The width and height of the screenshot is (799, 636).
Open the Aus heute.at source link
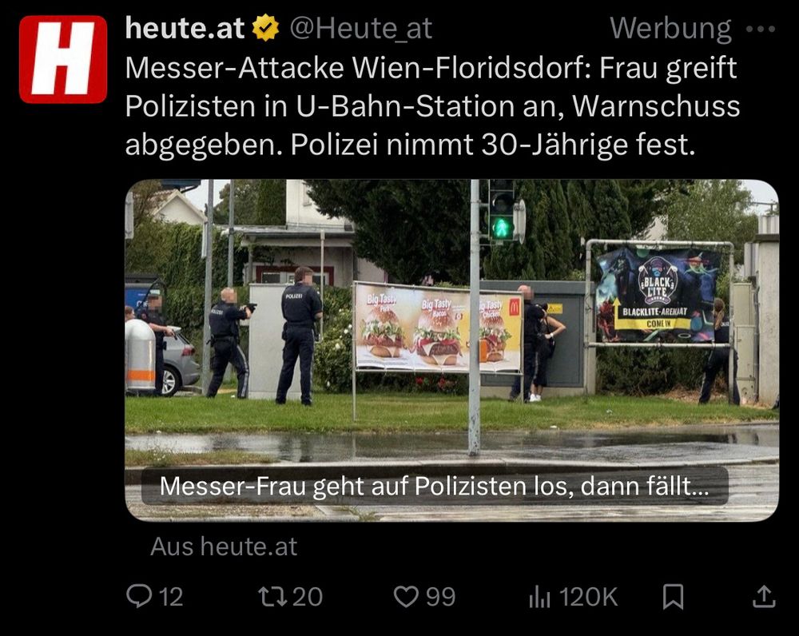(x=224, y=547)
